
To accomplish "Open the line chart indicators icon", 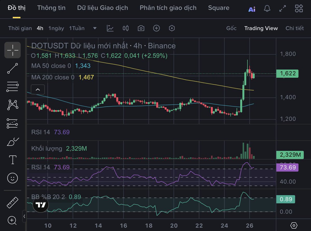I will point(110,28).
